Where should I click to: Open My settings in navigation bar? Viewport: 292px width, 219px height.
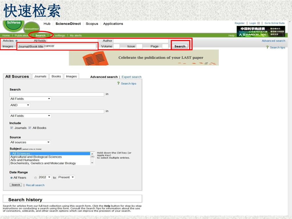(58, 35)
